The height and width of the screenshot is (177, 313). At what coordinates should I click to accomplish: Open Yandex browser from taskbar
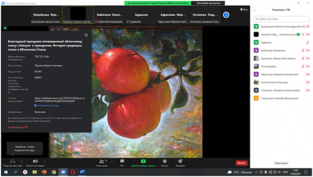pyautogui.click(x=25, y=172)
